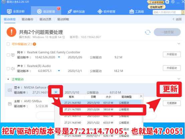The image size is (185, 139).
Task: Open the sound card driver version dropdown
Action: (x=59, y=71)
